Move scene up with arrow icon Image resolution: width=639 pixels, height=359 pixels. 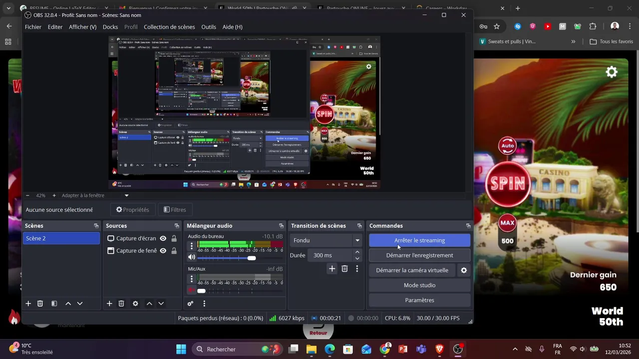(68, 303)
